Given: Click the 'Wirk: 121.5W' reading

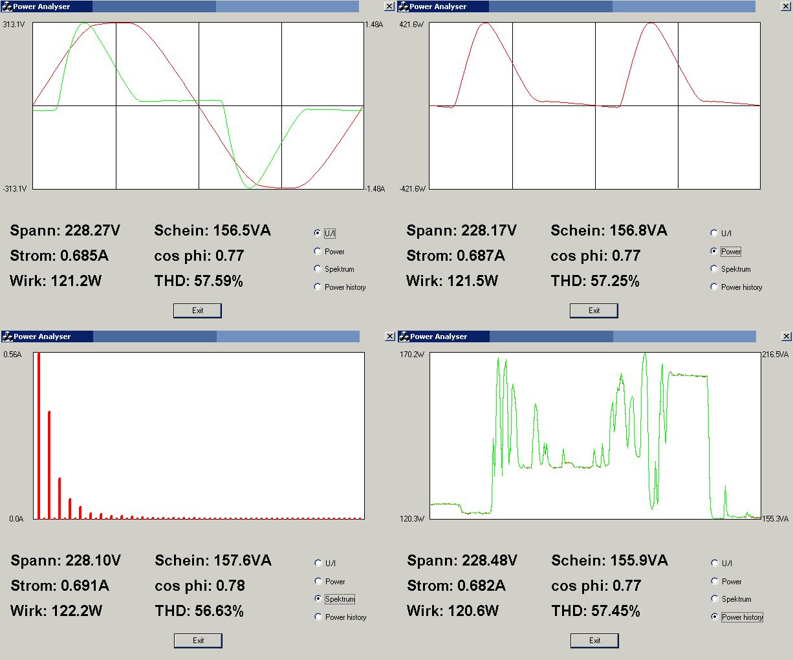Looking at the screenshot, I should pos(452,281).
